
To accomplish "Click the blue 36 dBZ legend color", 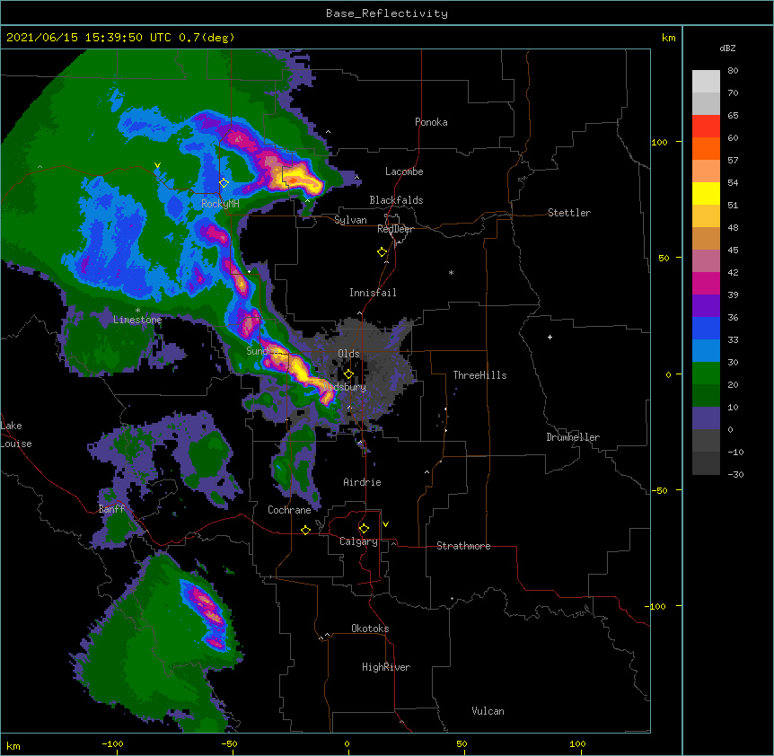I will [x=706, y=328].
